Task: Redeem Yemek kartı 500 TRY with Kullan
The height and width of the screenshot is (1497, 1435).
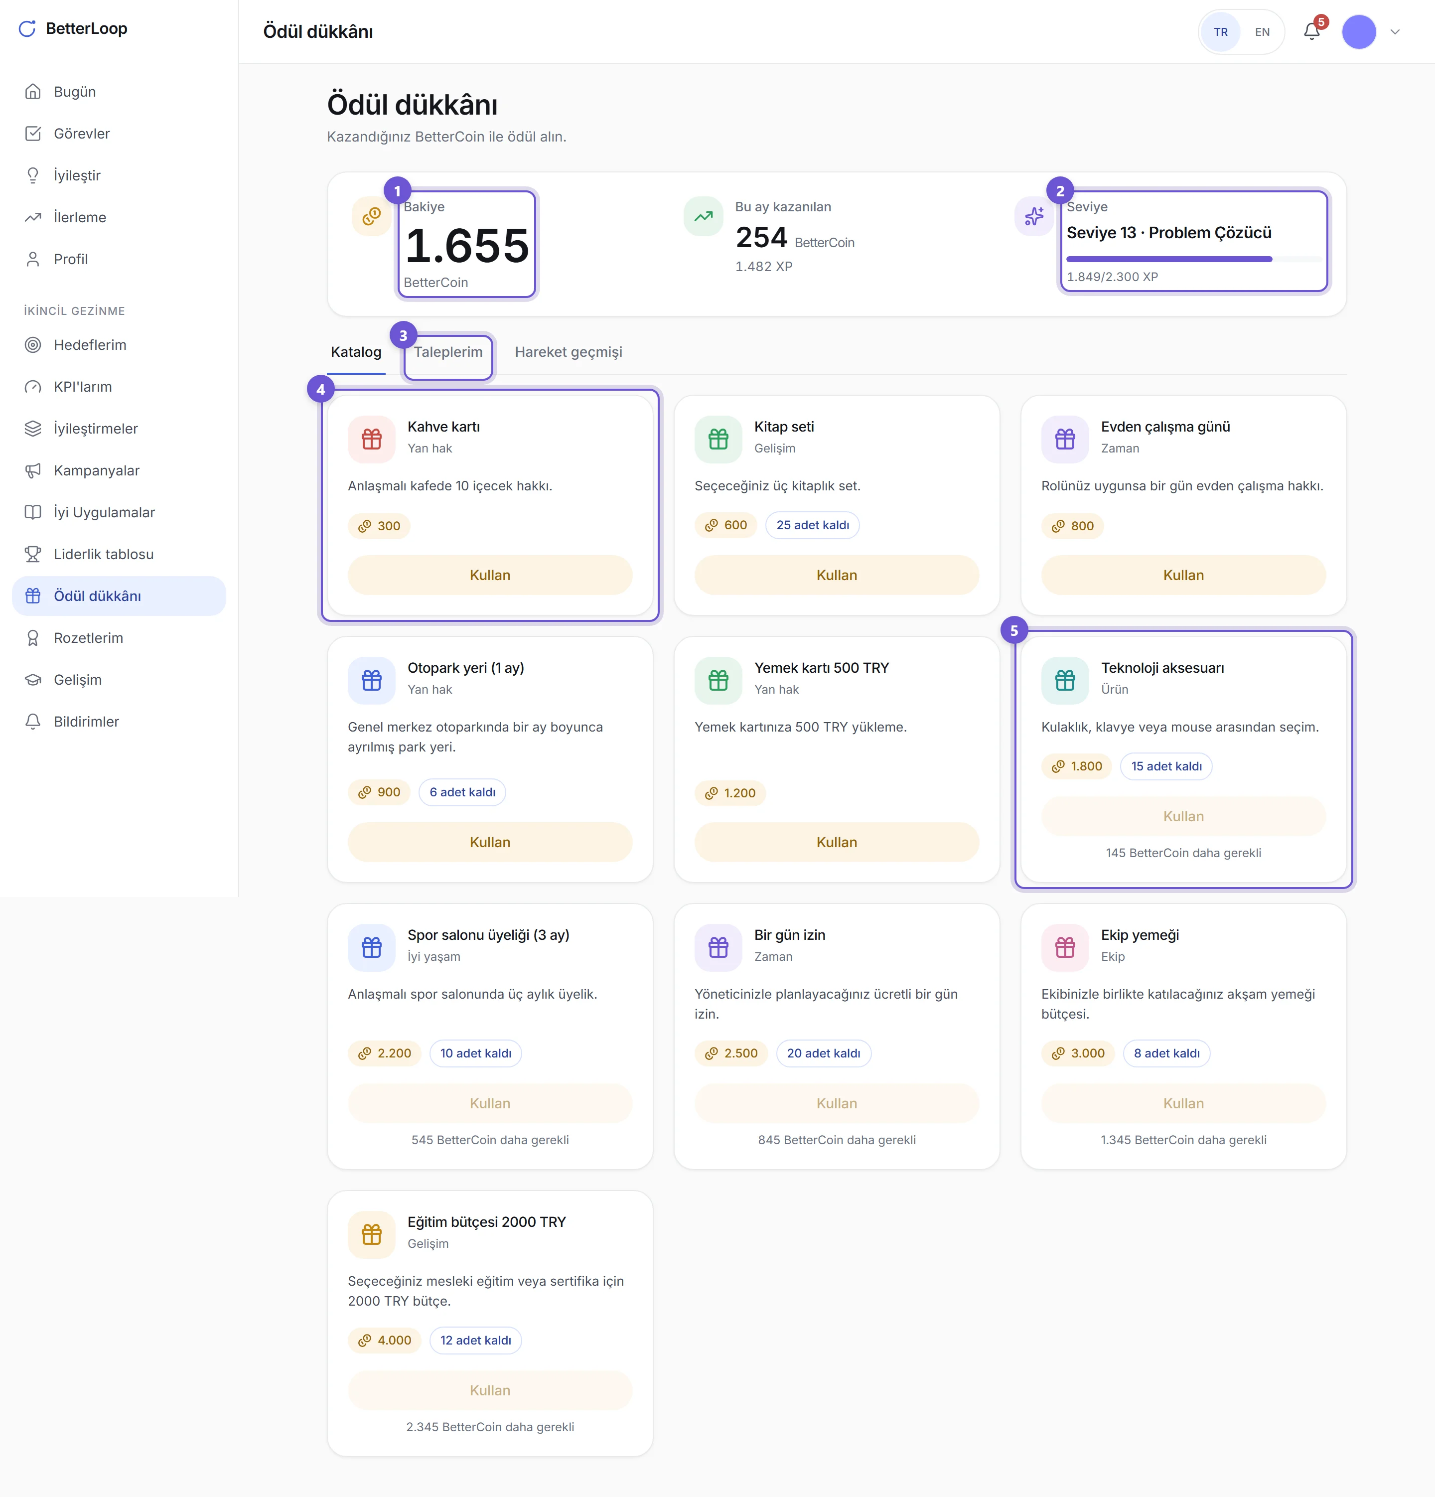Action: click(837, 843)
